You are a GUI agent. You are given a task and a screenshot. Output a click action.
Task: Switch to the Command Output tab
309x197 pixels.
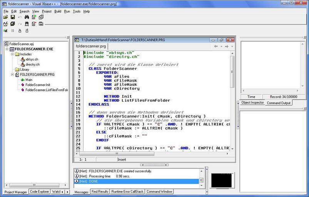pyautogui.click(x=279, y=103)
